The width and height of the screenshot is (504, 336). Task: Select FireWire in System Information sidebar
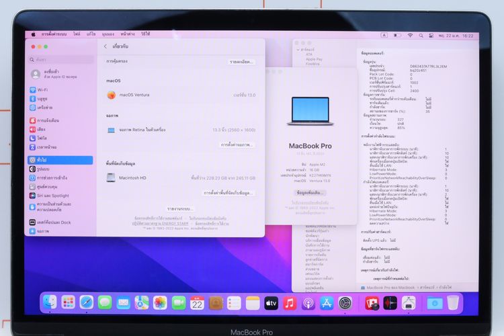click(312, 64)
